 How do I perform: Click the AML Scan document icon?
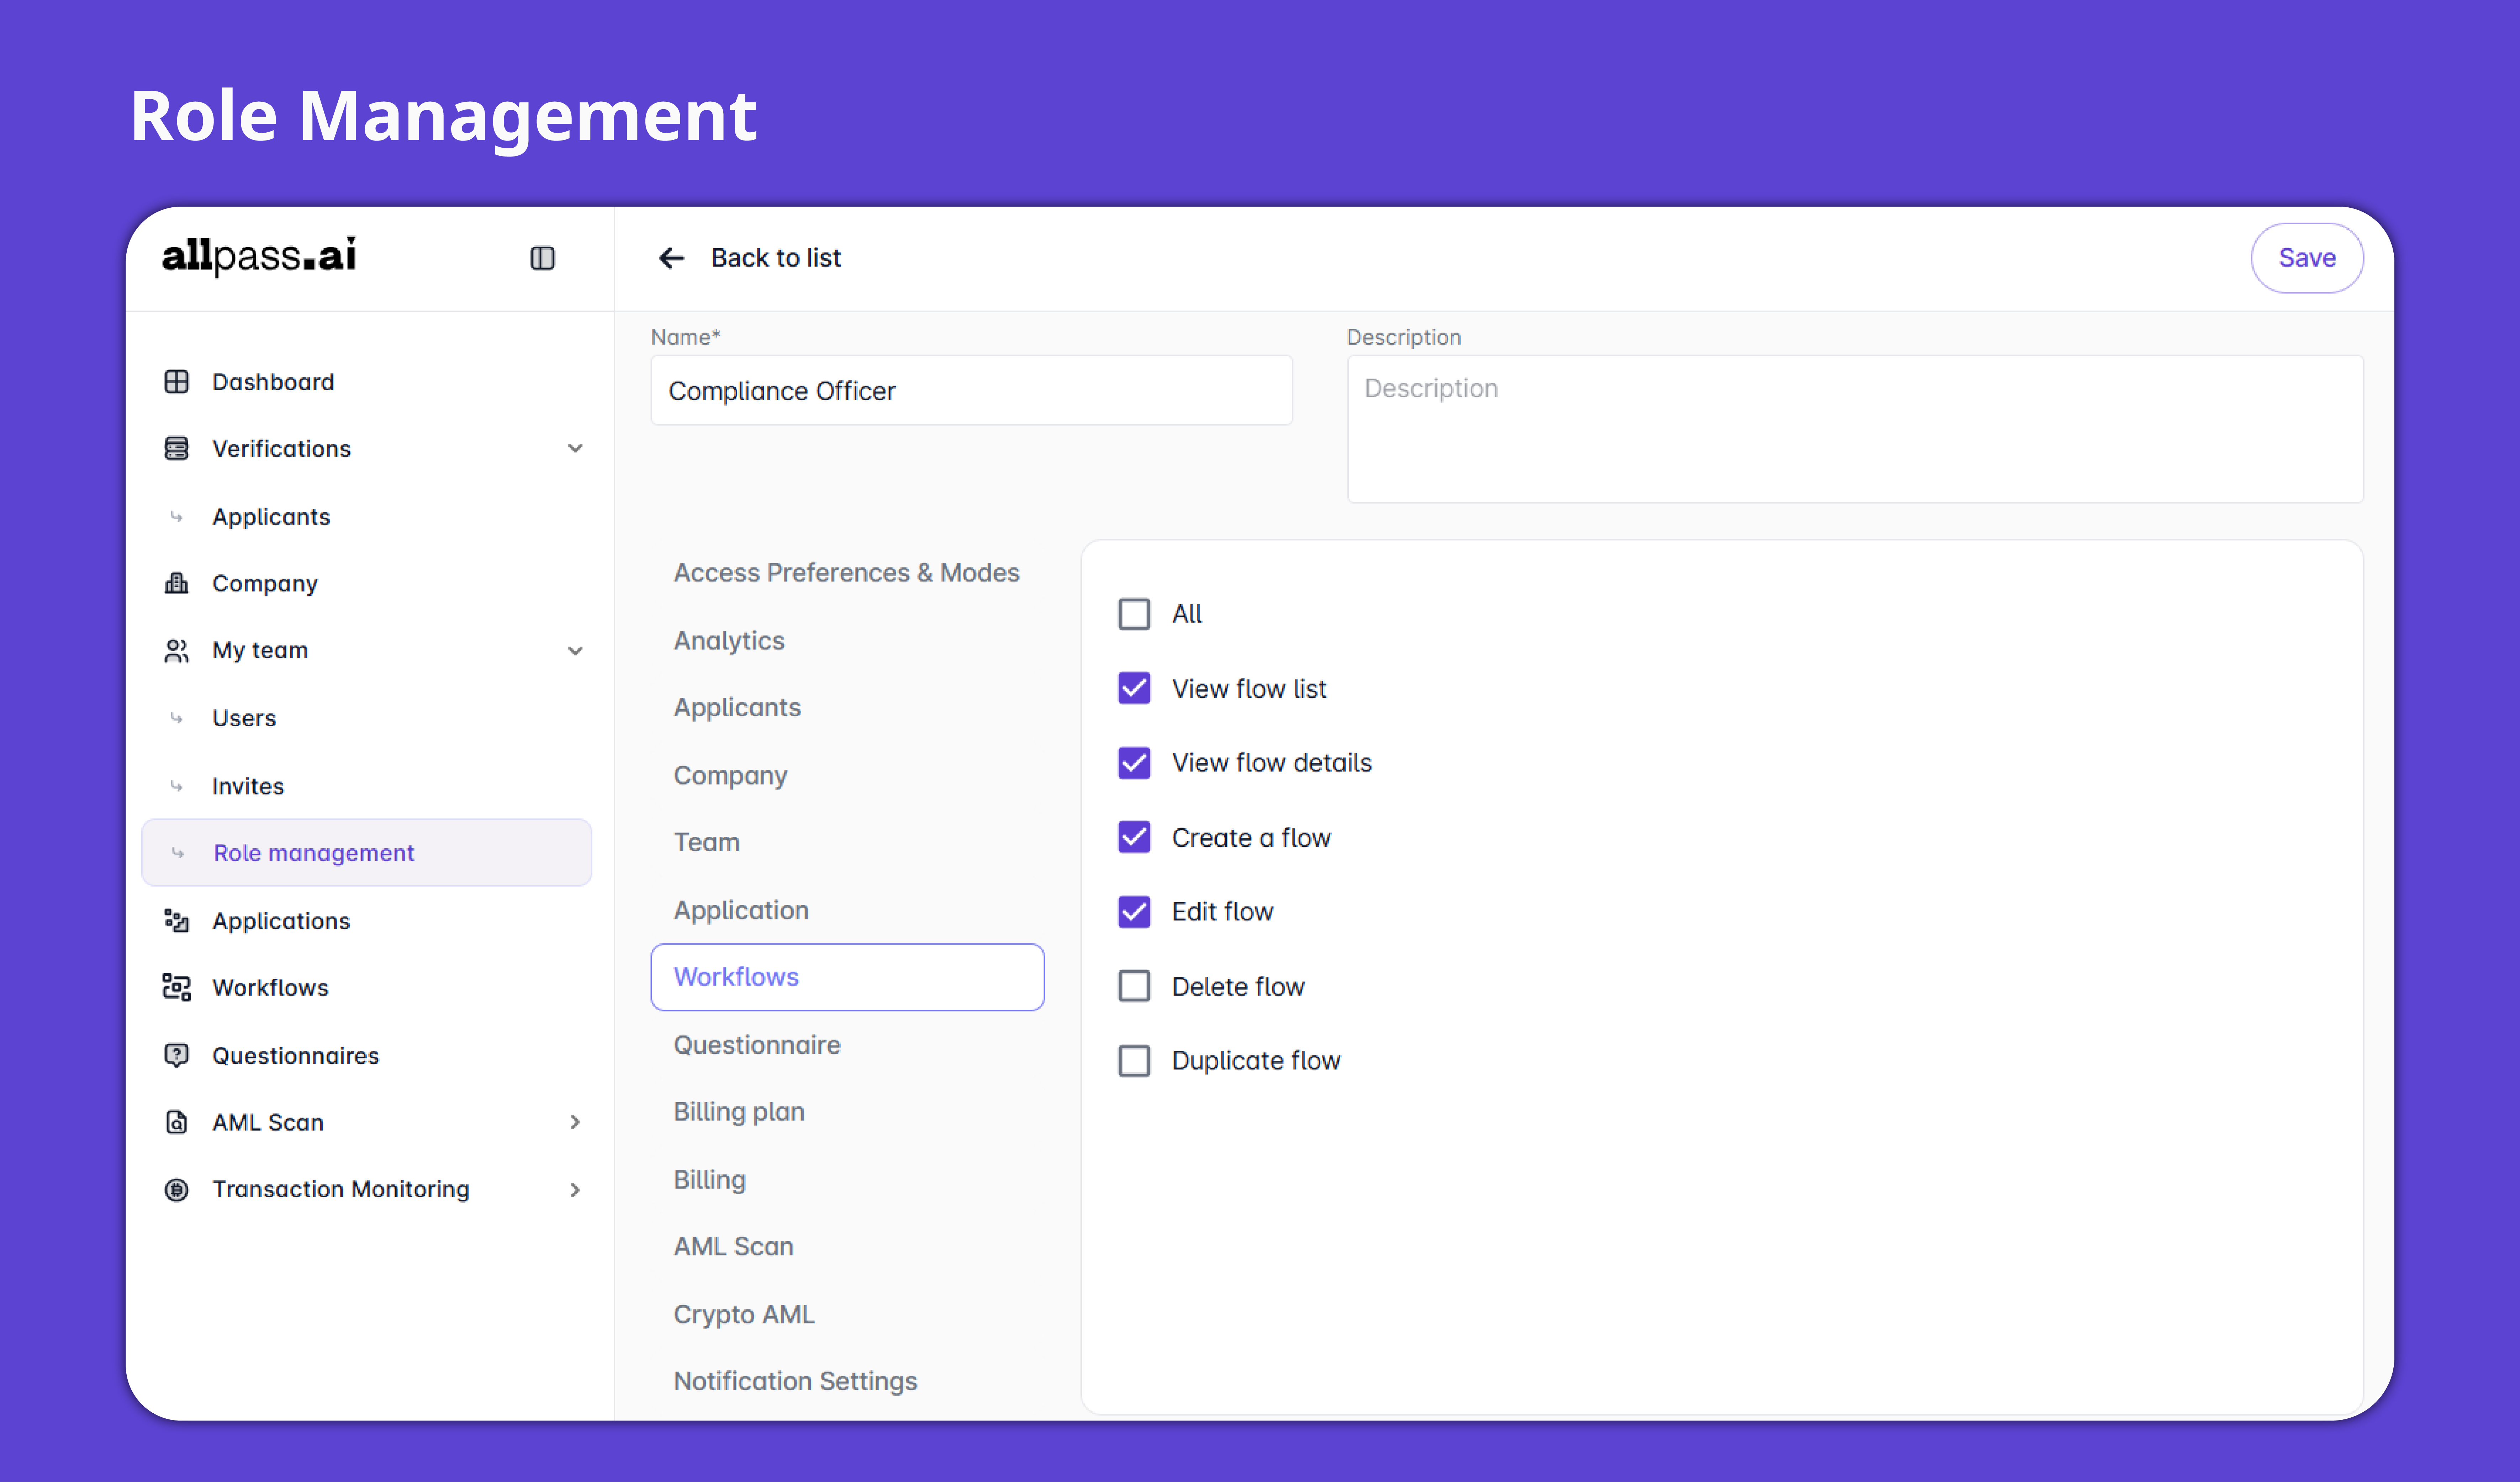click(177, 1122)
